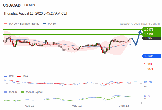This screenshot has height=110, width=162.
Task: Click the USD/CAD pair title
Action: tap(12, 5)
